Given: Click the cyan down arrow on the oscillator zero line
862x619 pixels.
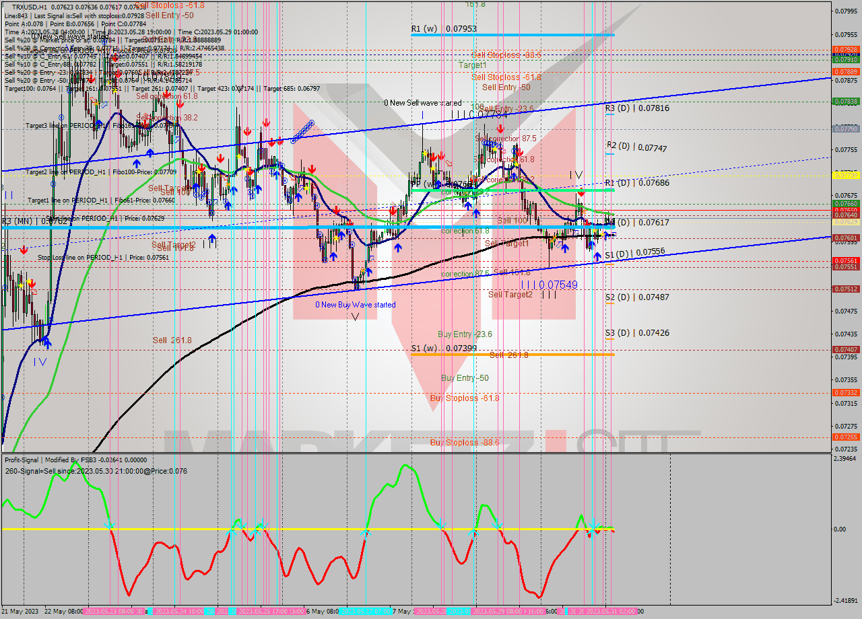Looking at the screenshot, I should click(109, 525).
